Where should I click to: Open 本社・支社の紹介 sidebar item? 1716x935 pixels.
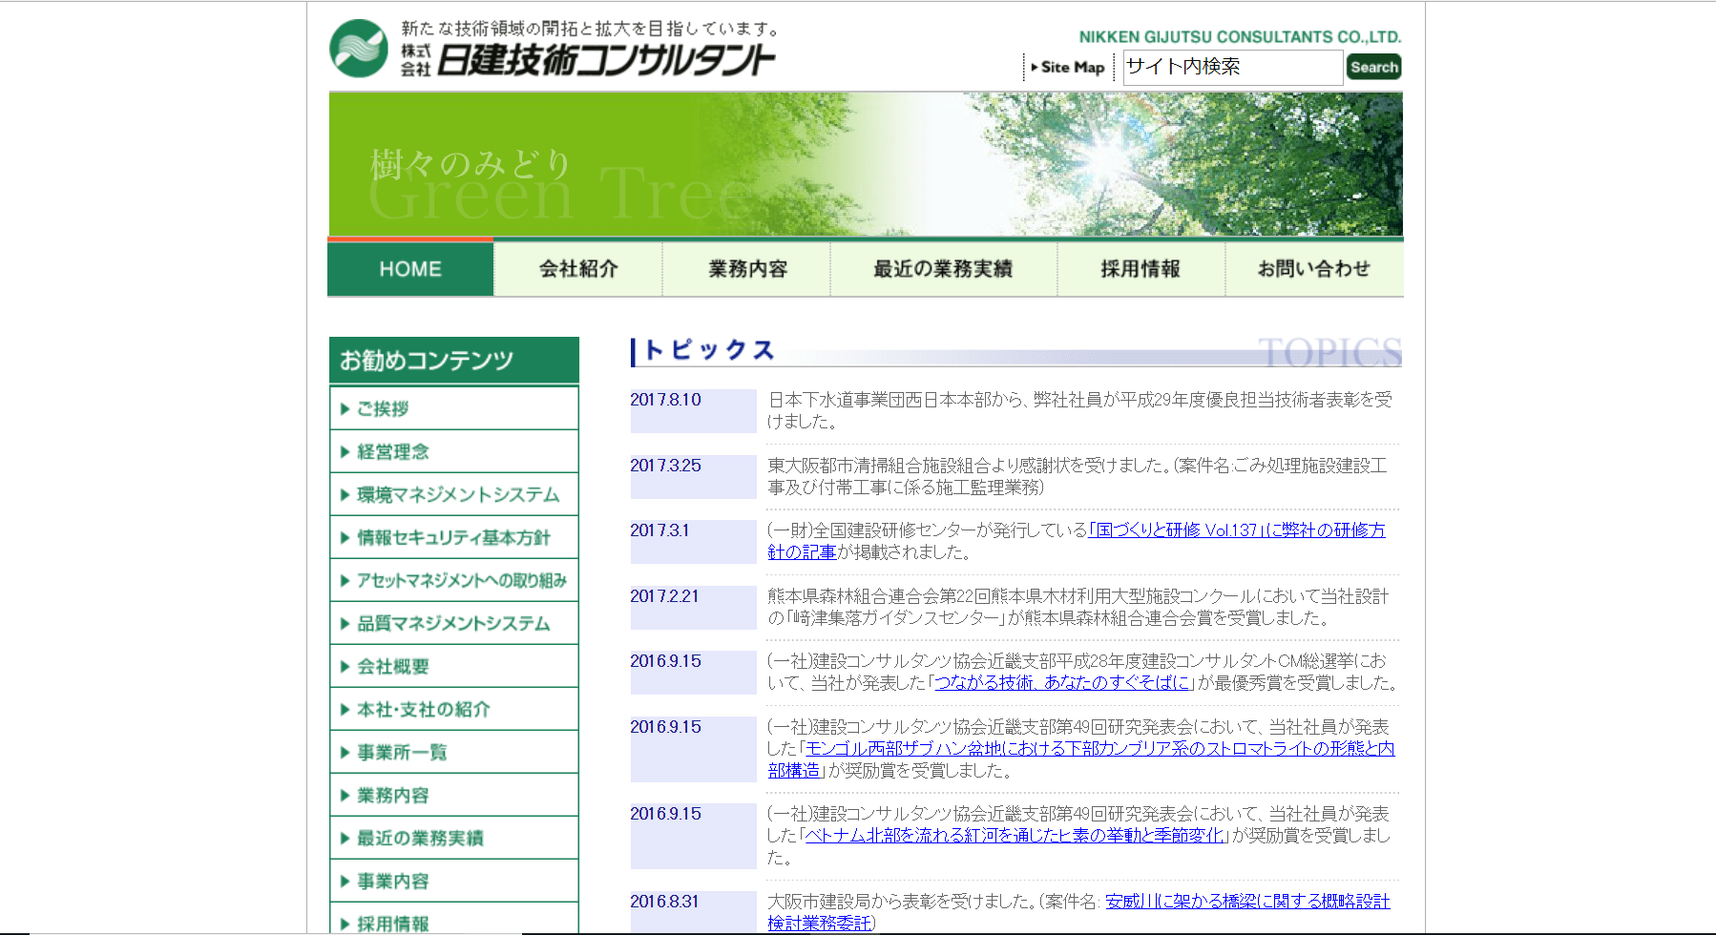click(454, 709)
